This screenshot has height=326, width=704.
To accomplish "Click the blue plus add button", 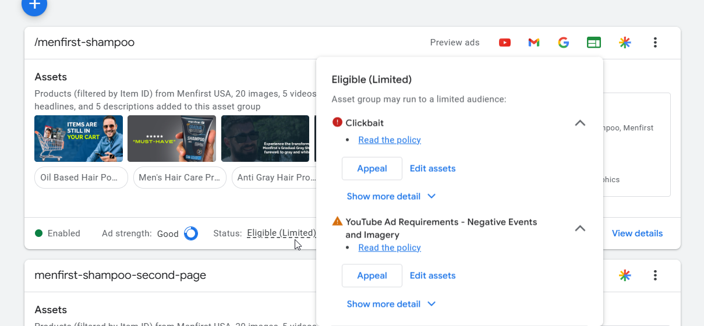I will coord(34,4).
